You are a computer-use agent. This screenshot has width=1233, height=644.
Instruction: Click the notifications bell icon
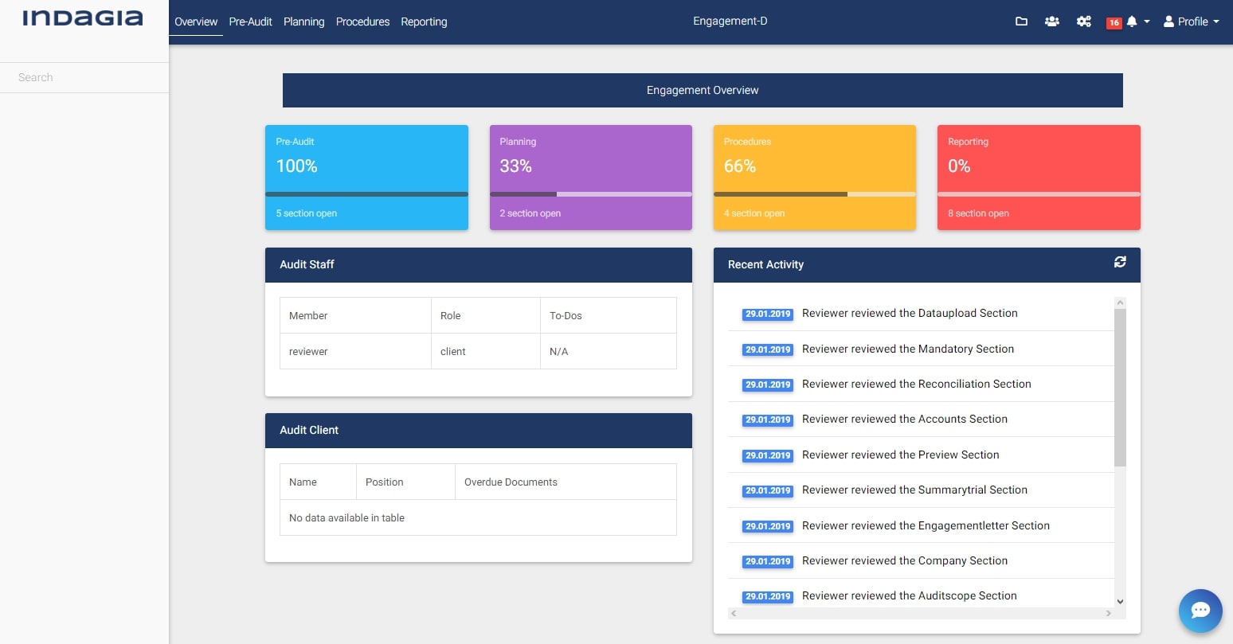coord(1132,21)
